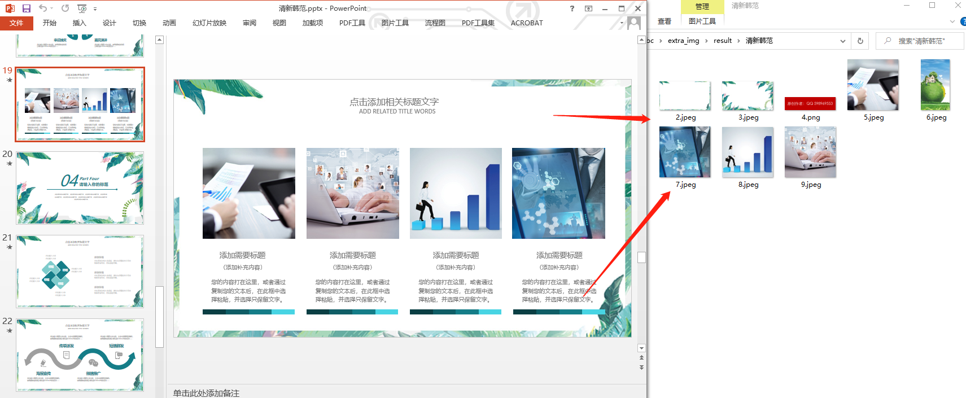Click editor scrollbar up arrow
Image resolution: width=966 pixels, height=398 pixels.
click(641, 40)
